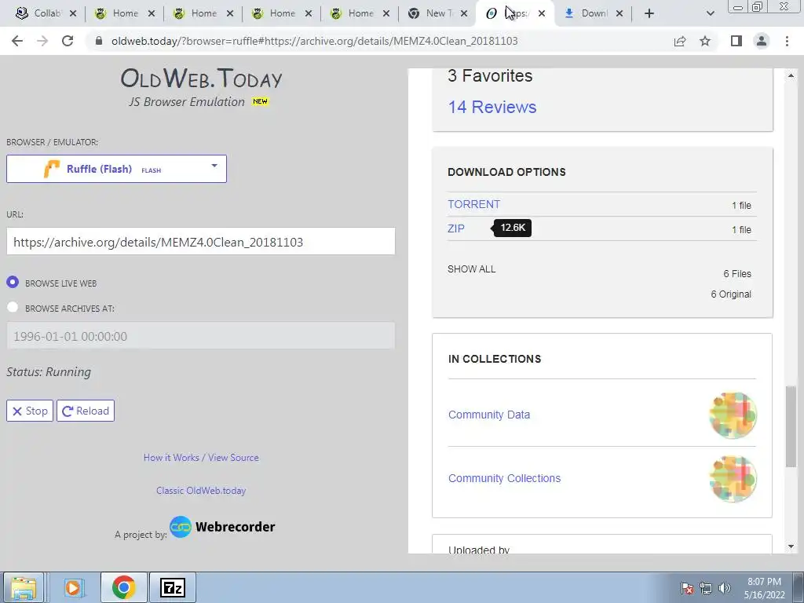Open the 14 Reviews link
804x603 pixels.
492,107
